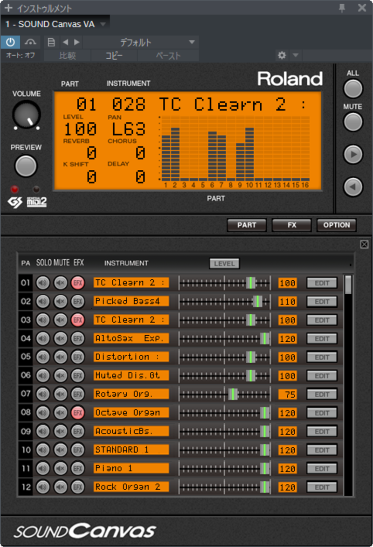The width and height of the screenshot is (373, 547).
Task: Toggle the MUTE round button
Action: coord(353,122)
